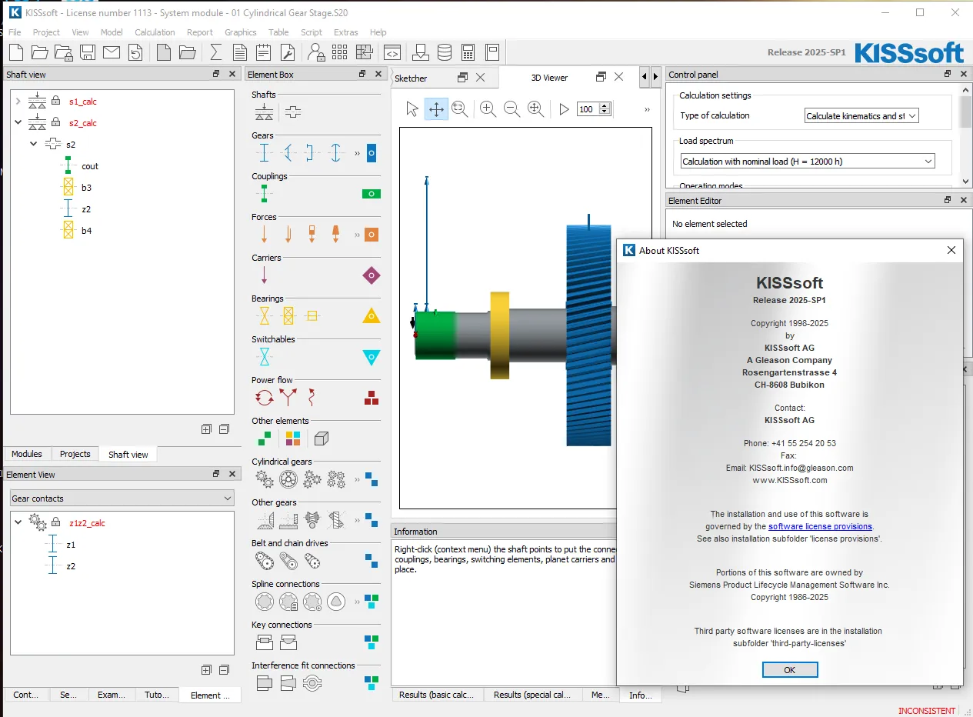This screenshot has height=717, width=973.
Task: Click the 3D Viewer speed value field
Action: 587,109
